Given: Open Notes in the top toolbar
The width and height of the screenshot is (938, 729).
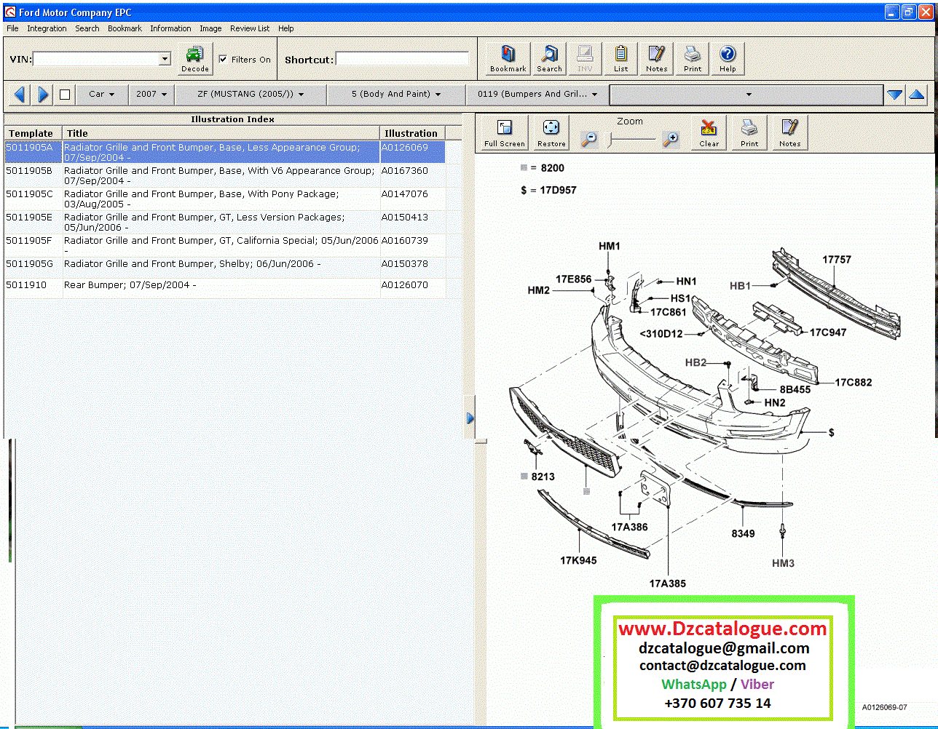Looking at the screenshot, I should point(656,58).
